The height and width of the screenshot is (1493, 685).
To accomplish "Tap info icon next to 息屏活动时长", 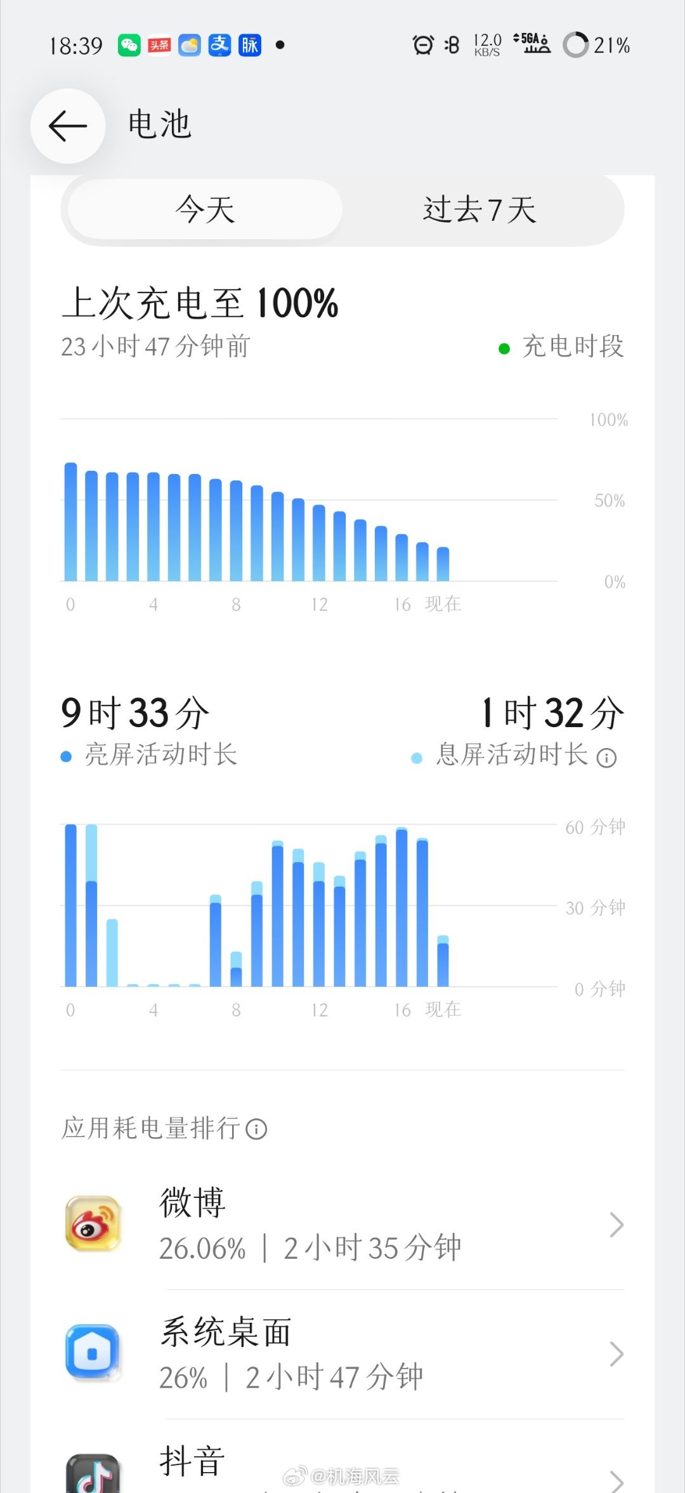I will [607, 758].
